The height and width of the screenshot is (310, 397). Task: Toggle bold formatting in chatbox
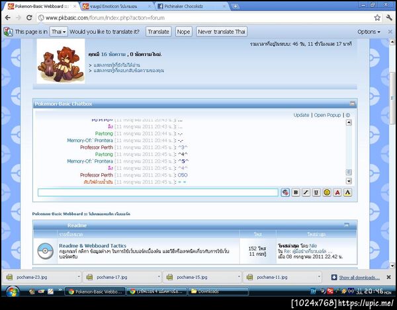(296, 192)
